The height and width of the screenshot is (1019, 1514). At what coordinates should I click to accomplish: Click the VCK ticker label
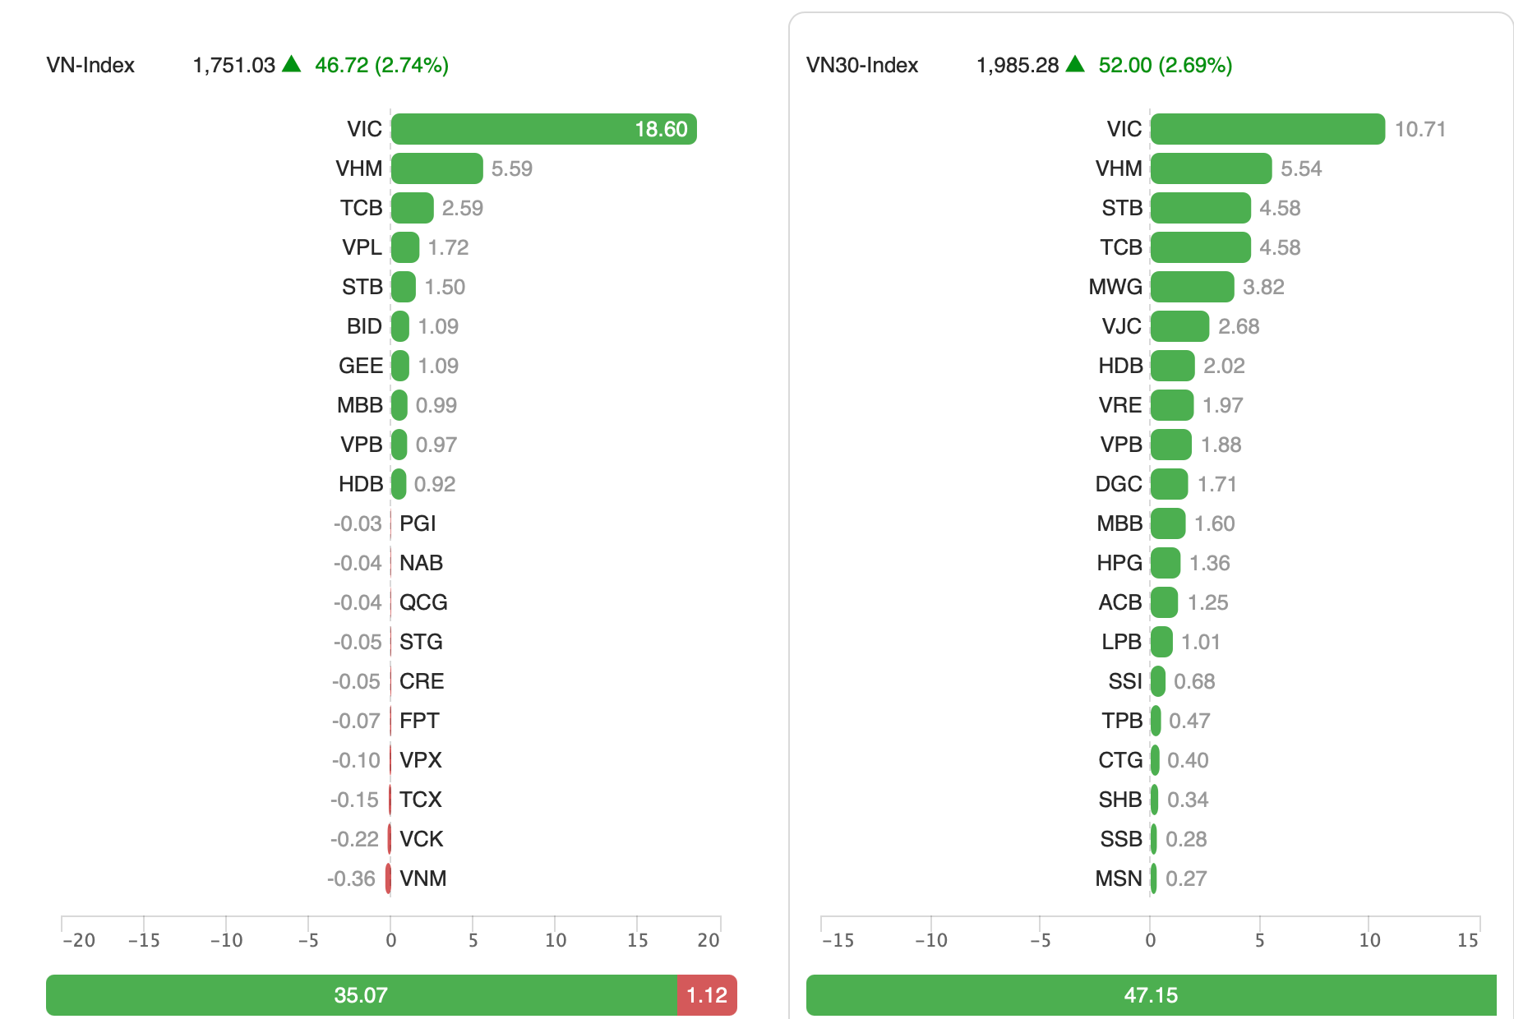[421, 839]
